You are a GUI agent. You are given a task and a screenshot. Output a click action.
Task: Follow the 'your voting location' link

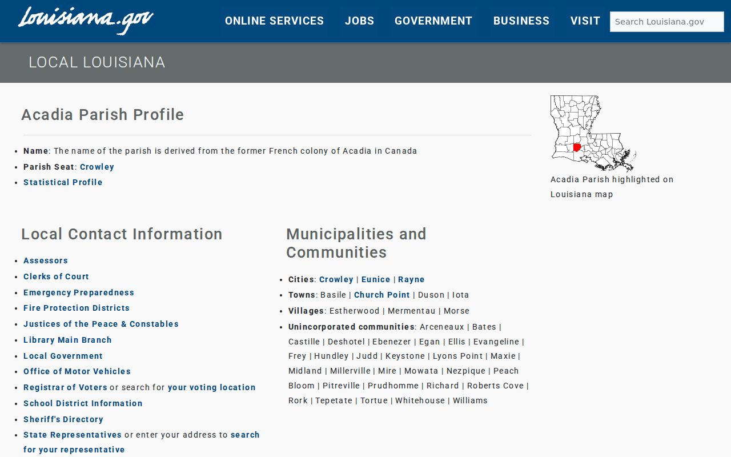point(212,387)
